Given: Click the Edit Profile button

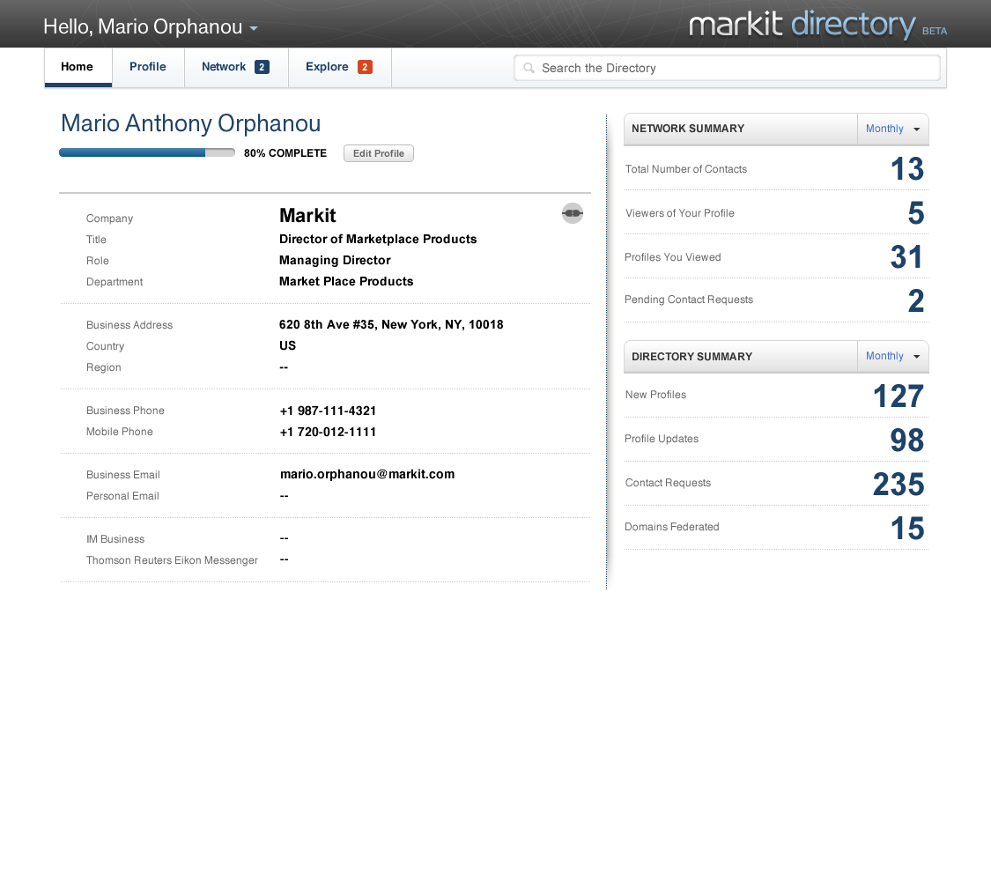Looking at the screenshot, I should [x=379, y=153].
